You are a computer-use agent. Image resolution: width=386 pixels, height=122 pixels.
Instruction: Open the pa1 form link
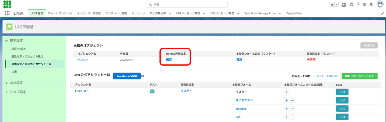pos(238,117)
